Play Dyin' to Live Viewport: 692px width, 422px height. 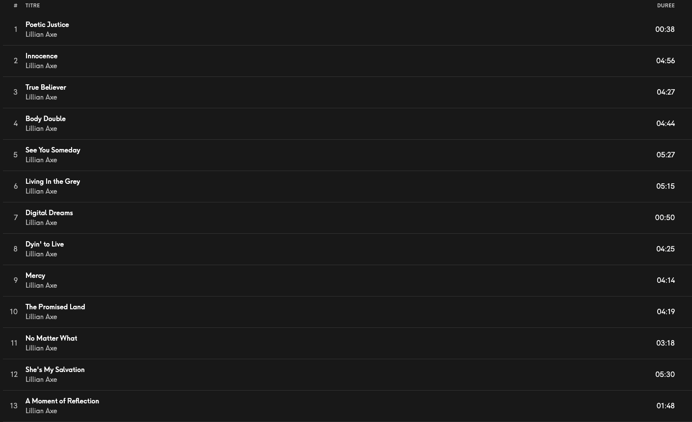45,244
